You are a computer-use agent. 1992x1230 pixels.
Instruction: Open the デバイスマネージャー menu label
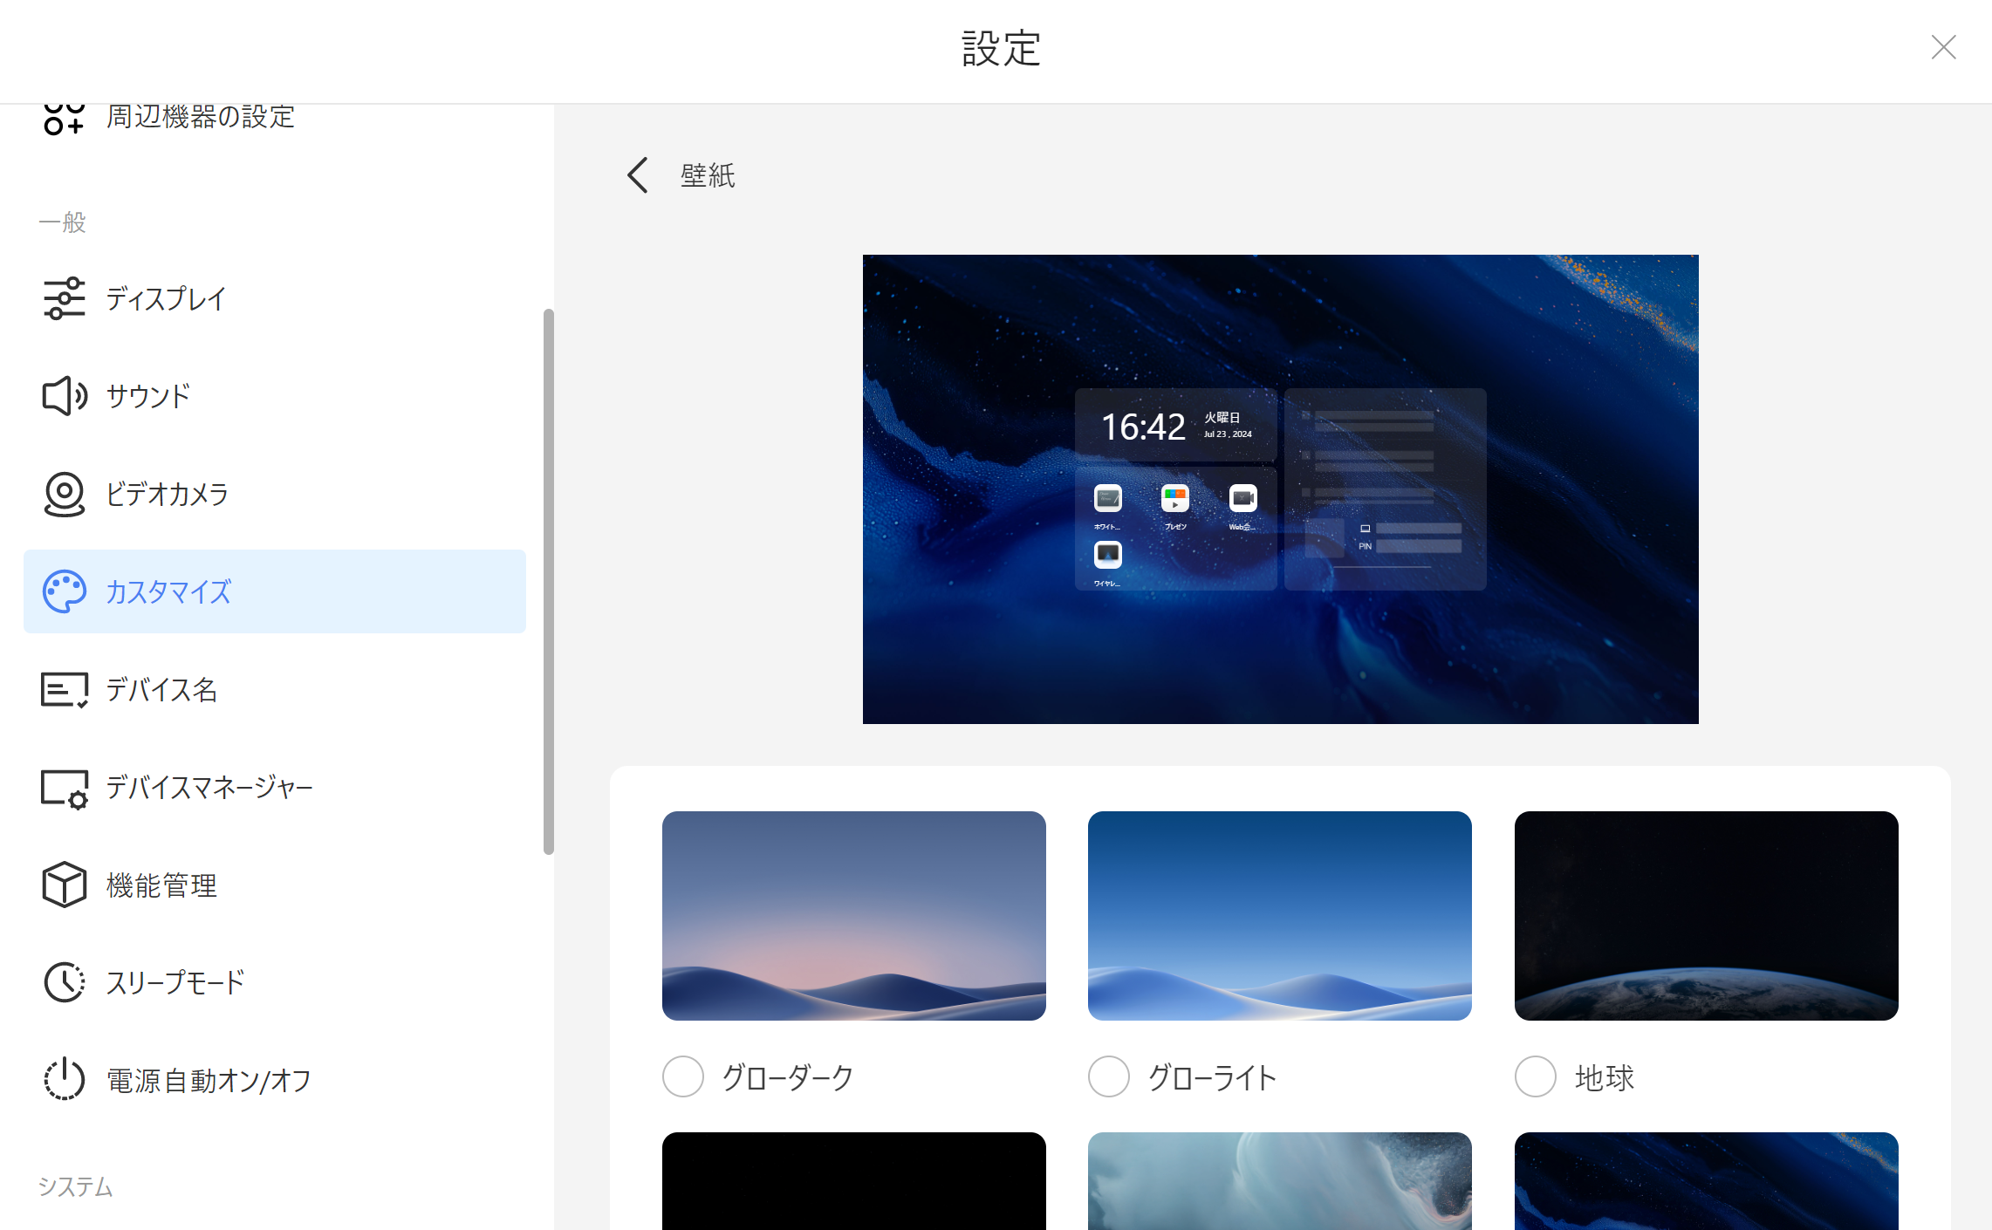(209, 788)
